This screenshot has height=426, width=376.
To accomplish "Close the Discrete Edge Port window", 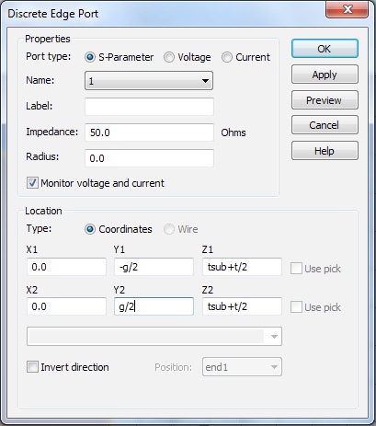I will click(348, 9).
